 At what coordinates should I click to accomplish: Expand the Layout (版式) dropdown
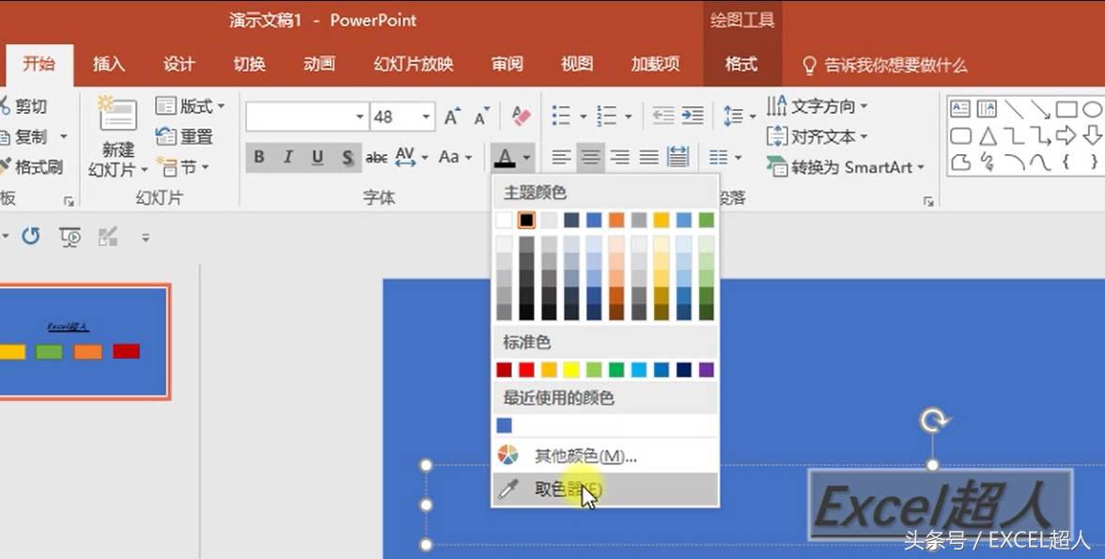[x=190, y=106]
